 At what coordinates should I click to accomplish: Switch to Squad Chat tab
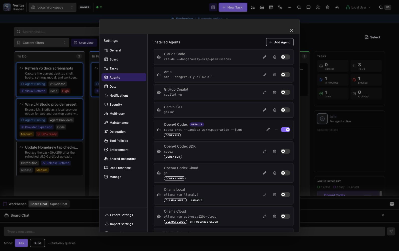pyautogui.click(x=59, y=204)
